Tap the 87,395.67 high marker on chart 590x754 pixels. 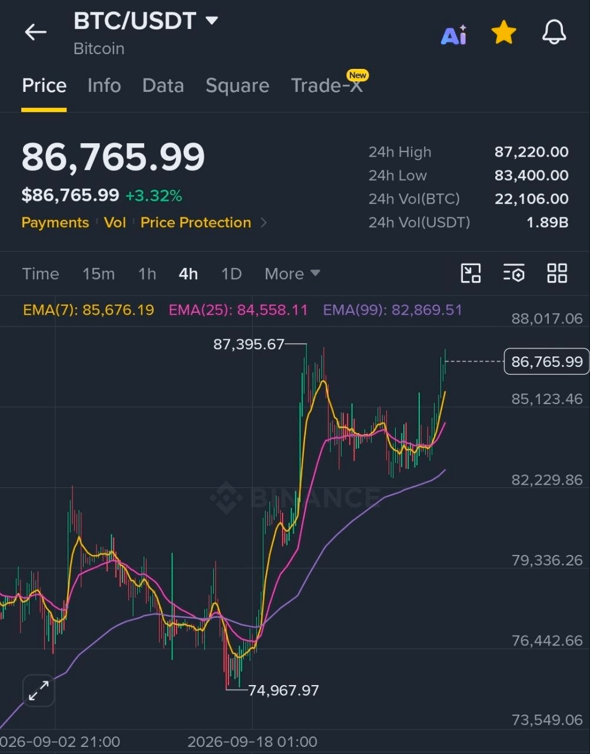tap(249, 344)
